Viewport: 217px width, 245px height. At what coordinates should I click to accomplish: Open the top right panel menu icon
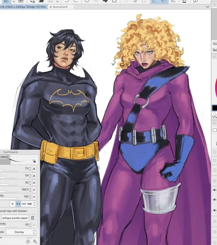[214, 4]
